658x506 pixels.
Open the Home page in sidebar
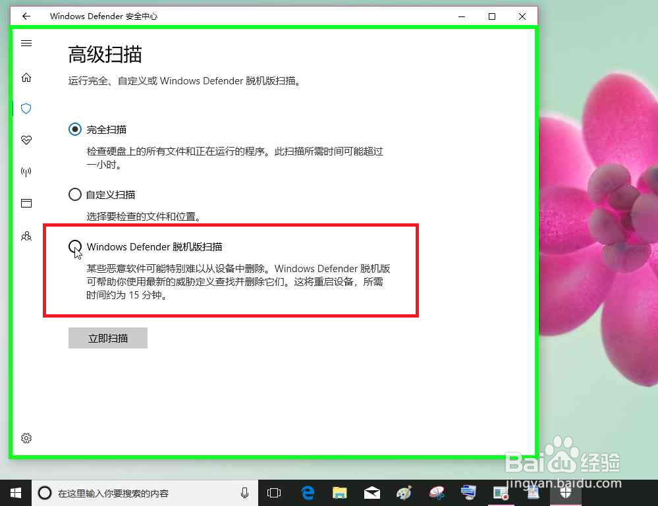pos(26,78)
